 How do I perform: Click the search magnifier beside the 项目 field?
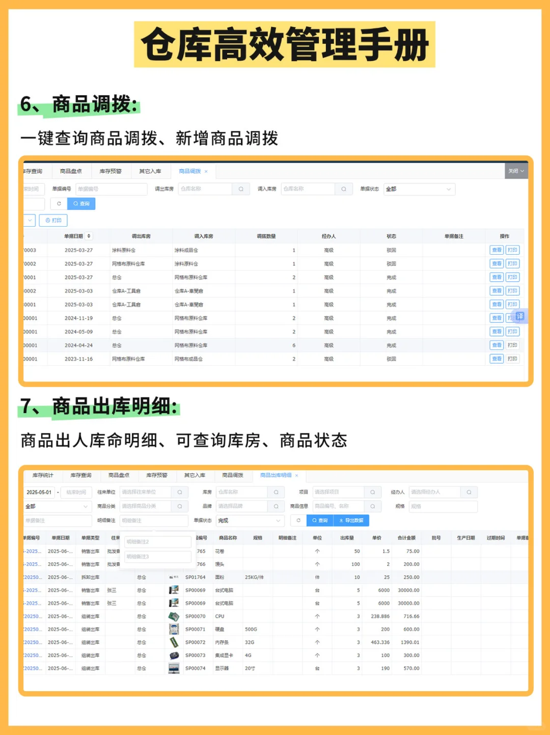click(x=372, y=492)
